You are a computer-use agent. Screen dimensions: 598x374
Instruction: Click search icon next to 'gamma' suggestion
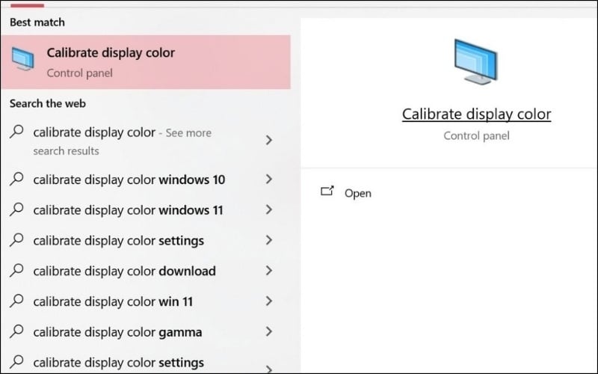point(16,331)
